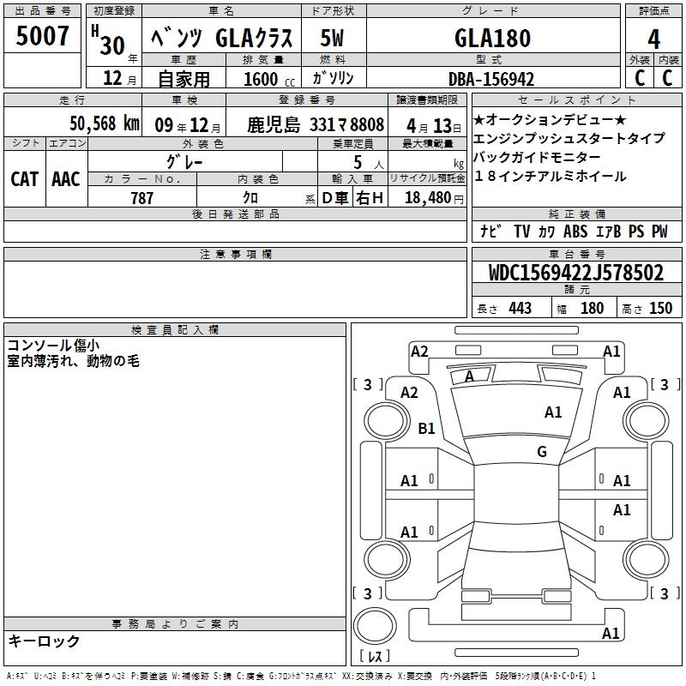Click color number 787

[142, 198]
